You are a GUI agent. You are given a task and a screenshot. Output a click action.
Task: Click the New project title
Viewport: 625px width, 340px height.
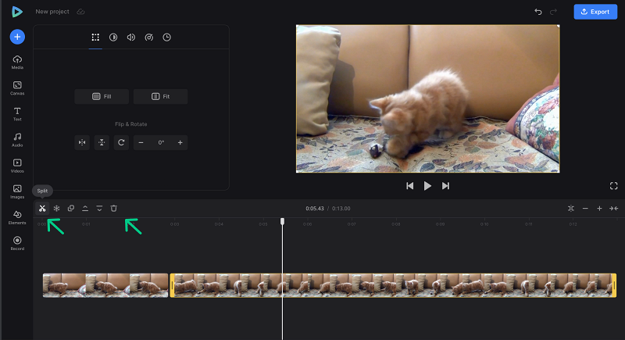point(52,12)
